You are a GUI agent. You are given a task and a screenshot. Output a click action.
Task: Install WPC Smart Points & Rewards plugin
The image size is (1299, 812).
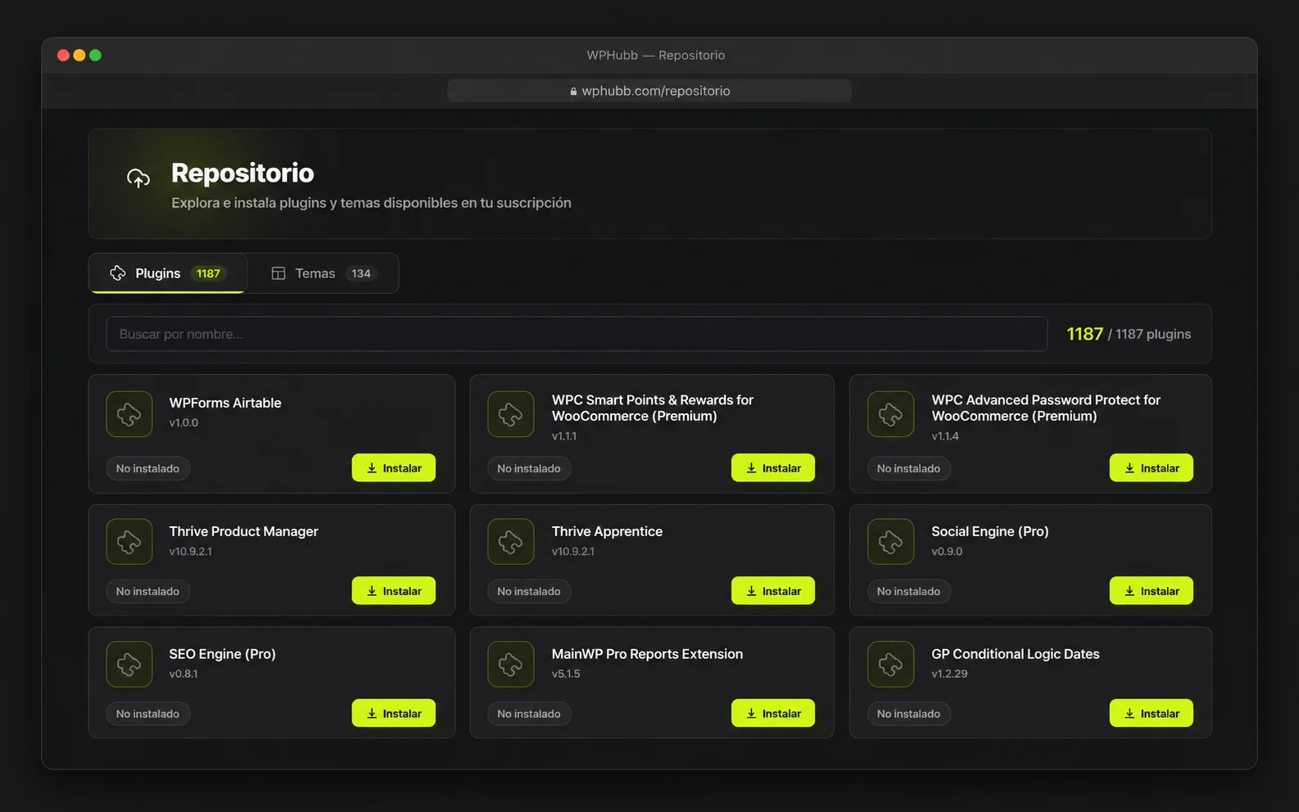[x=773, y=468]
